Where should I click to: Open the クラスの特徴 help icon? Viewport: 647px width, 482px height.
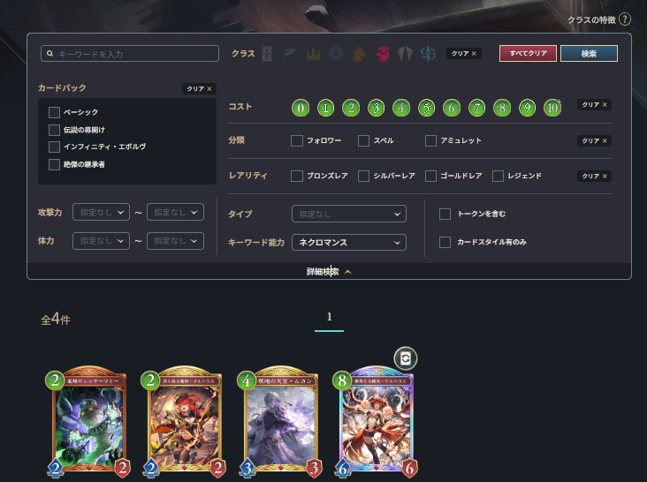(x=625, y=19)
